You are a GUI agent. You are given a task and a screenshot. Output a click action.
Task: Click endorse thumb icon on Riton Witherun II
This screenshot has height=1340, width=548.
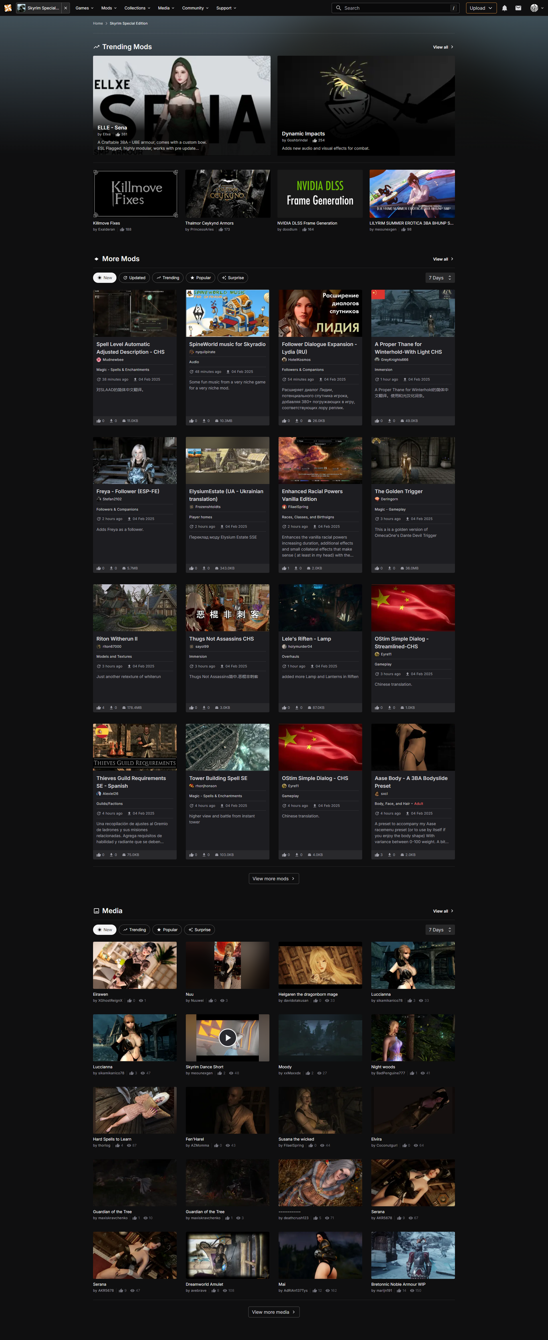pyautogui.click(x=99, y=707)
